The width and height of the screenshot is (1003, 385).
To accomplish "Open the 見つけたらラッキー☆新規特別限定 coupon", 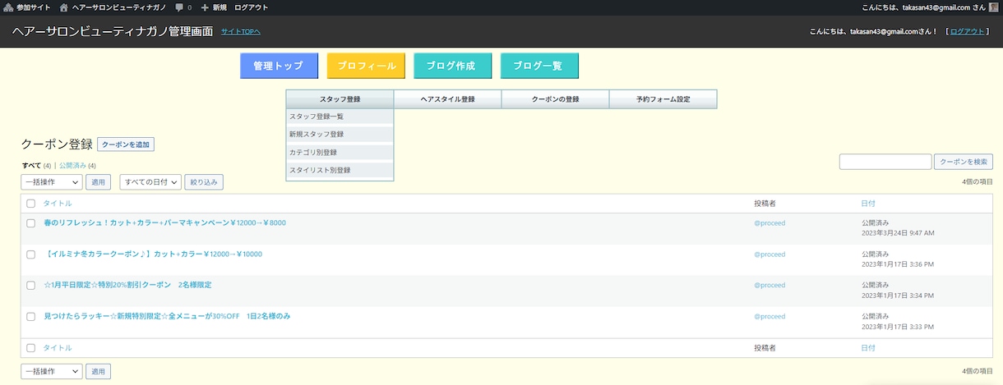I will tap(167, 317).
